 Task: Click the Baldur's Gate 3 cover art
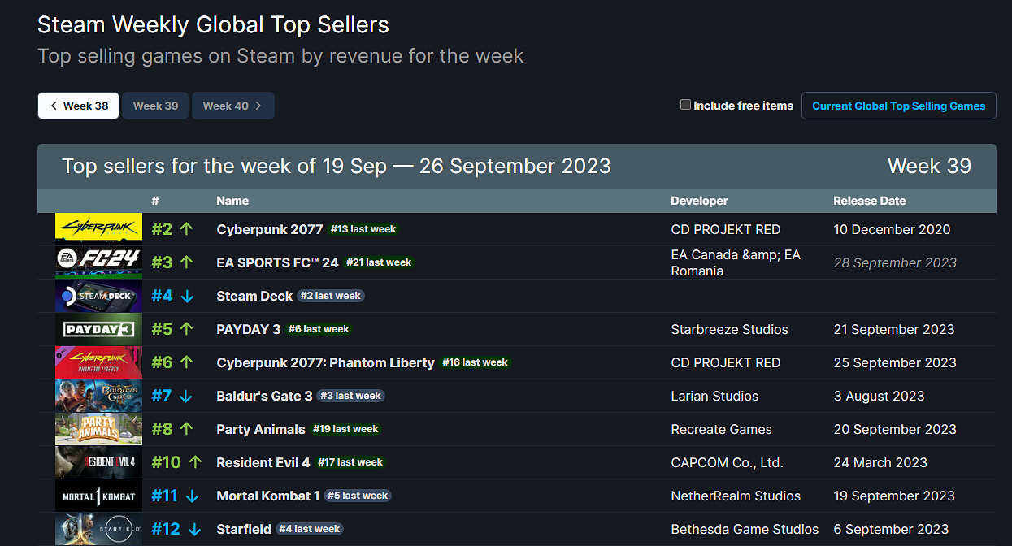(98, 396)
